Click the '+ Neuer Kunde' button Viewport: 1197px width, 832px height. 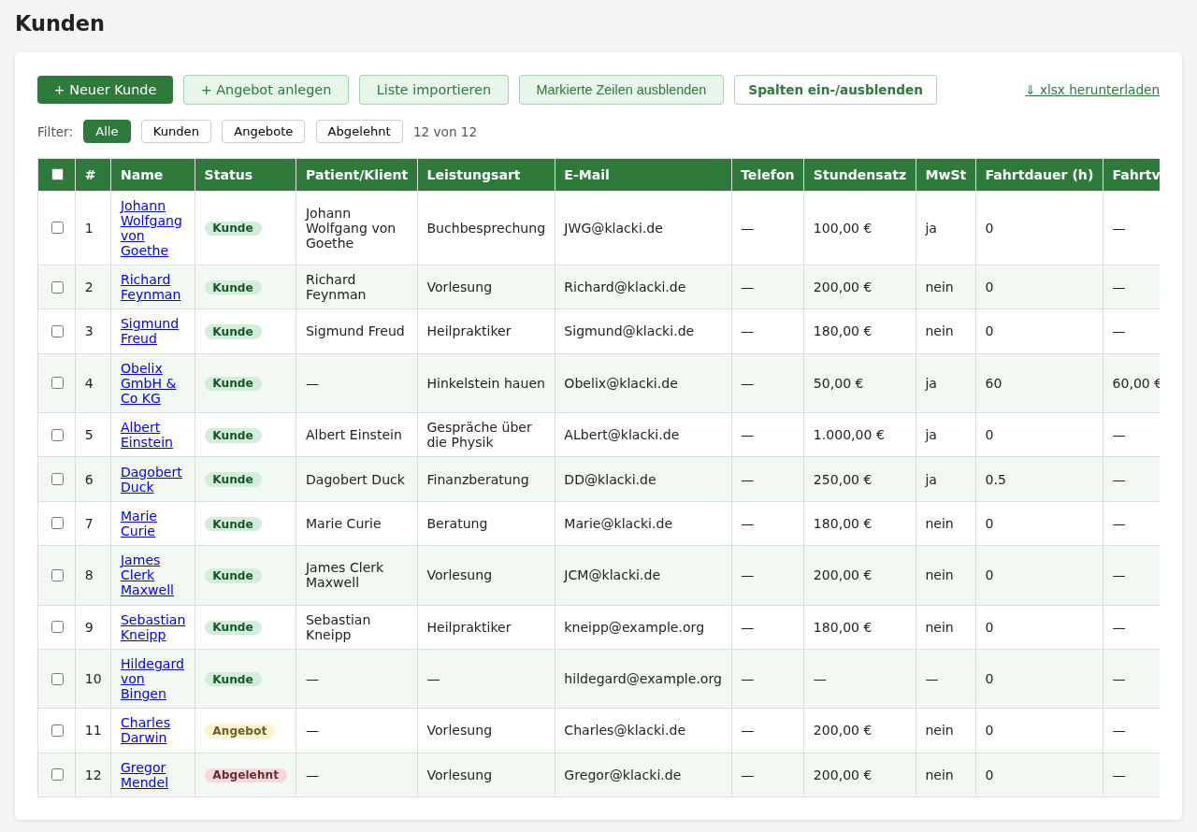[105, 90]
